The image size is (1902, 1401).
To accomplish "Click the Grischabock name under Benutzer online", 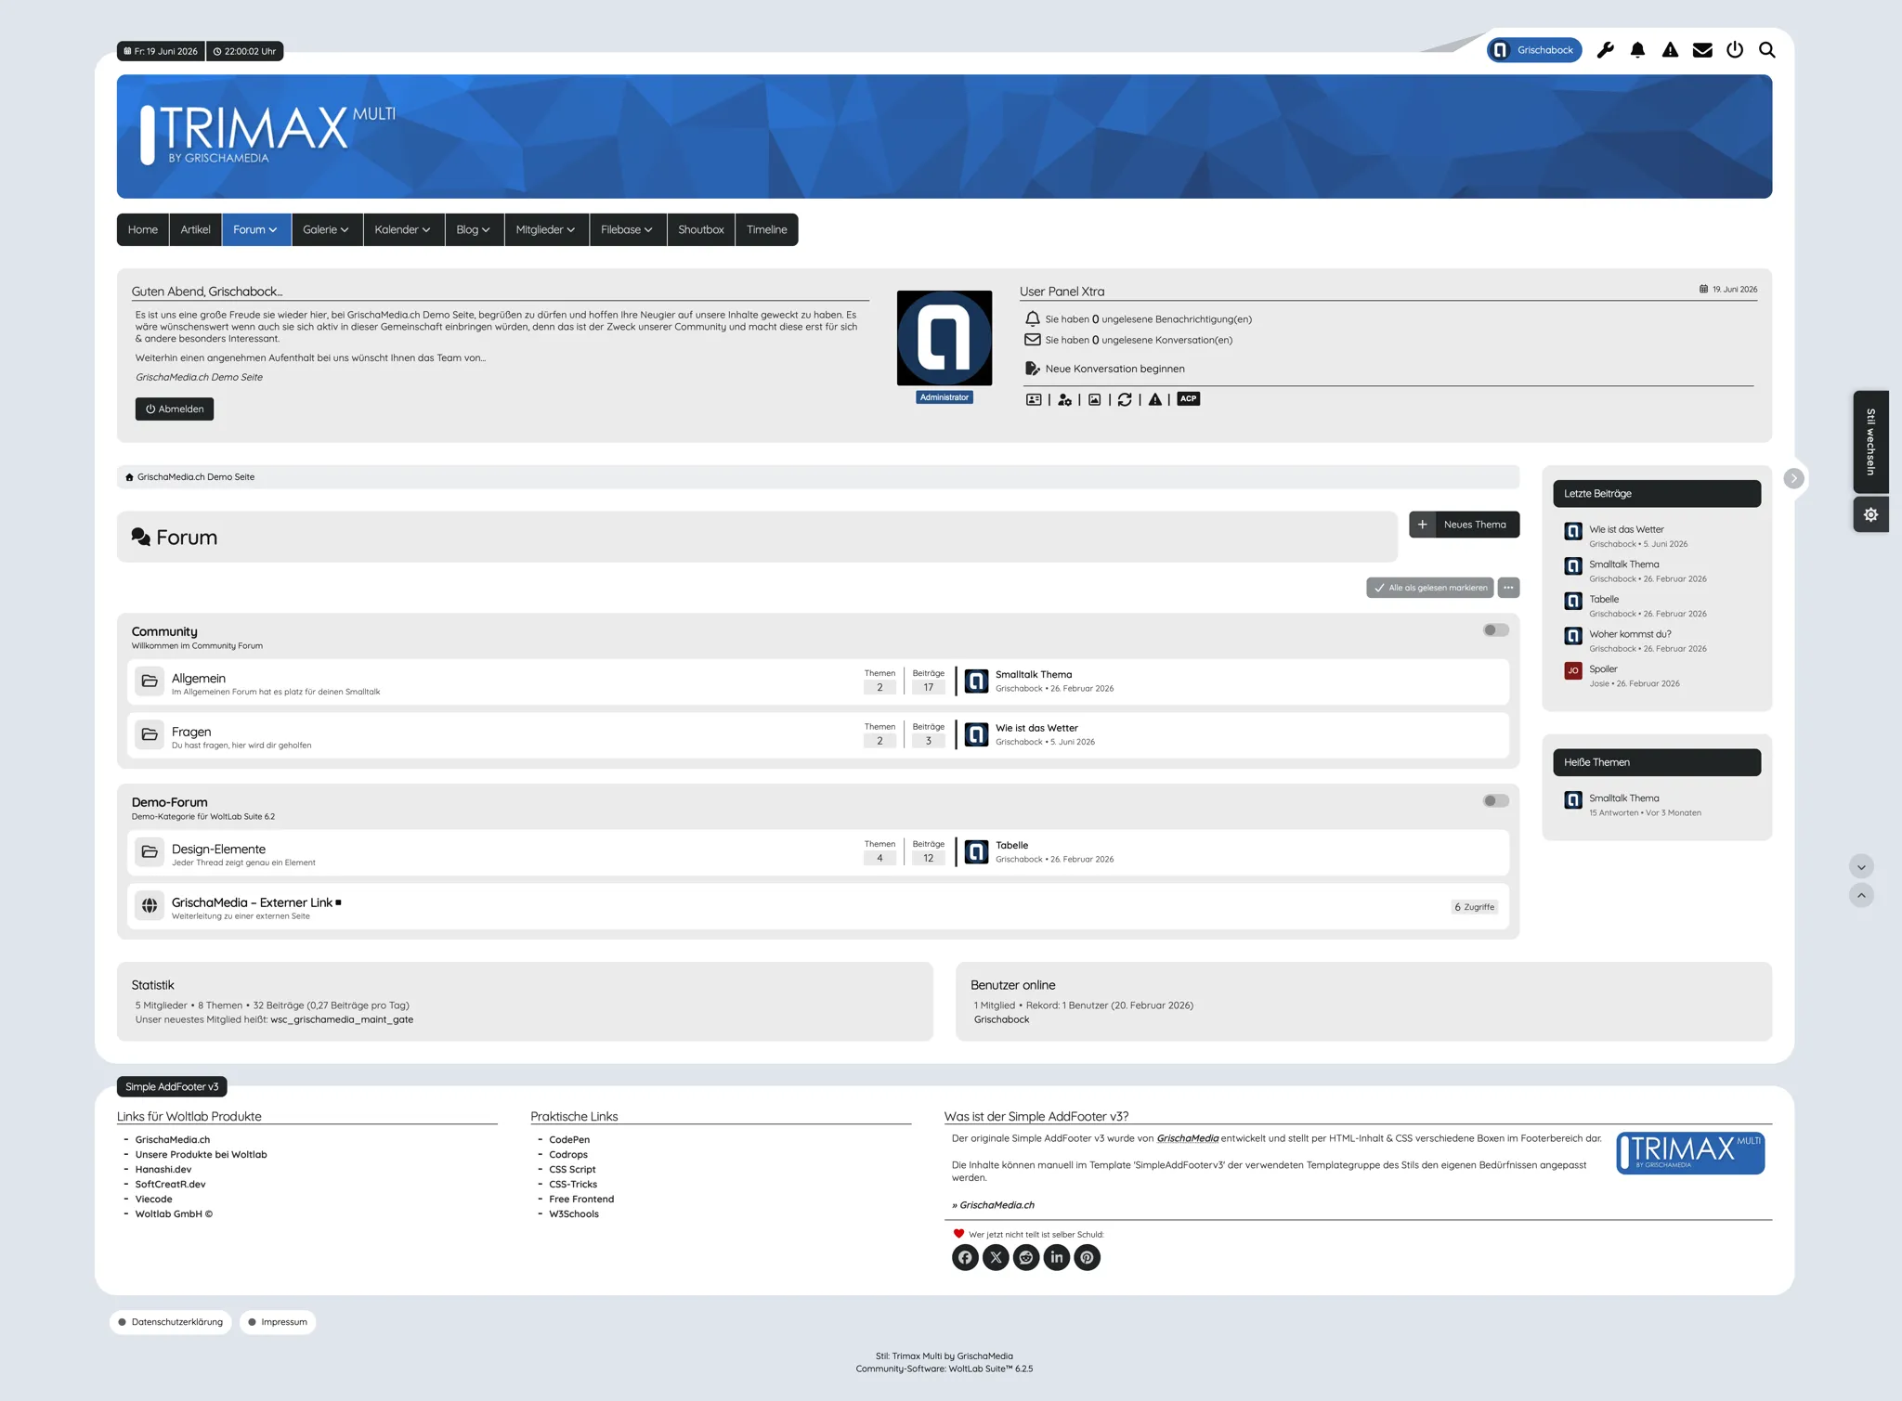I will 1001,1019.
